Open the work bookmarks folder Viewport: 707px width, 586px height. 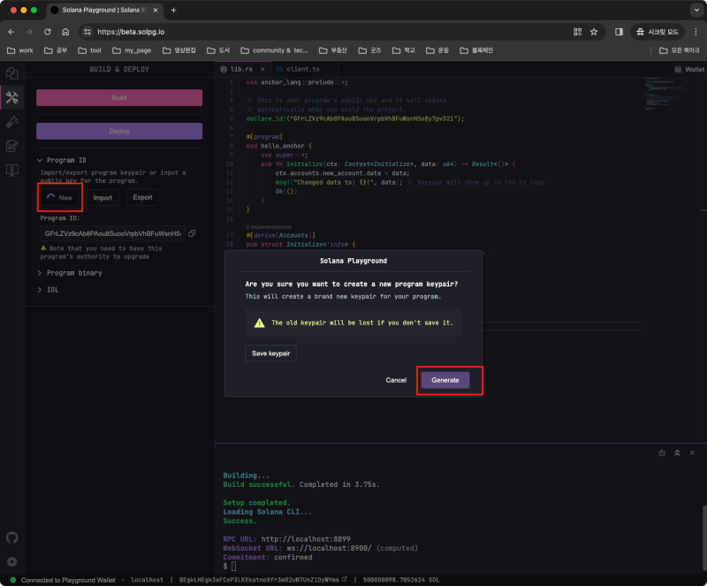(20, 50)
